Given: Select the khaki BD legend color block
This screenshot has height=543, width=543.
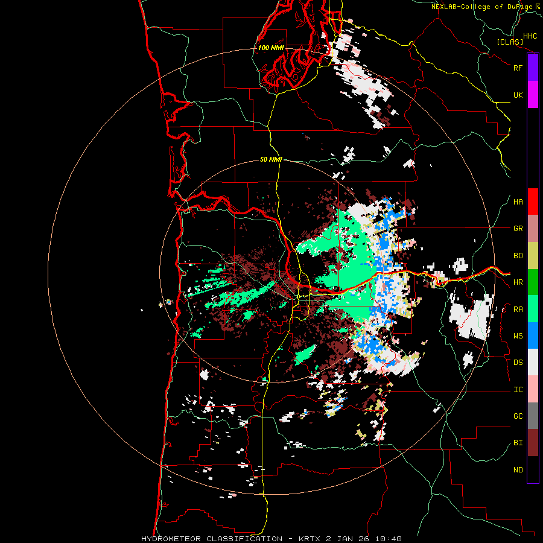Looking at the screenshot, I should [x=533, y=256].
